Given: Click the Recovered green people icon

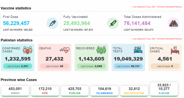Looking at the screenshot, I should [101, 50].
